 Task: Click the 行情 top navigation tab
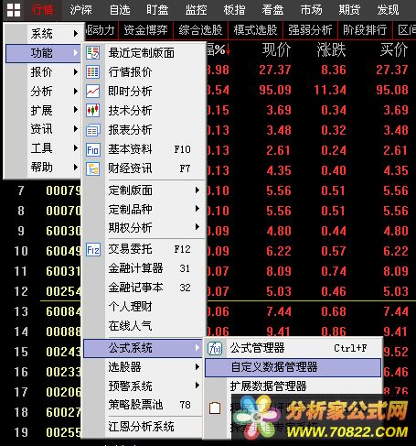43,10
